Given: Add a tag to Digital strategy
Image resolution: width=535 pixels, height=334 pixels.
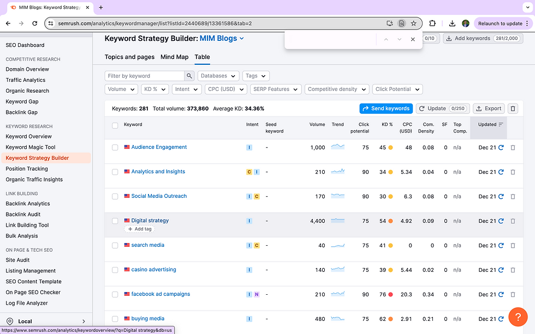Looking at the screenshot, I should pyautogui.click(x=140, y=229).
